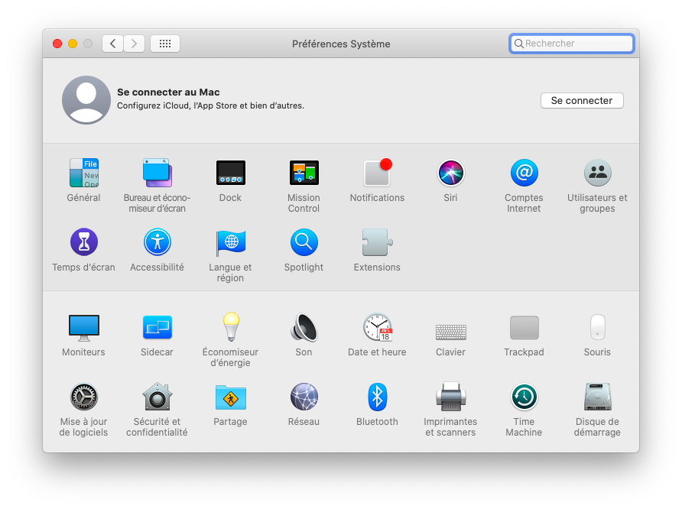Image resolution: width=682 pixels, height=509 pixels.
Task: Click the Se connecter button
Action: 582,100
